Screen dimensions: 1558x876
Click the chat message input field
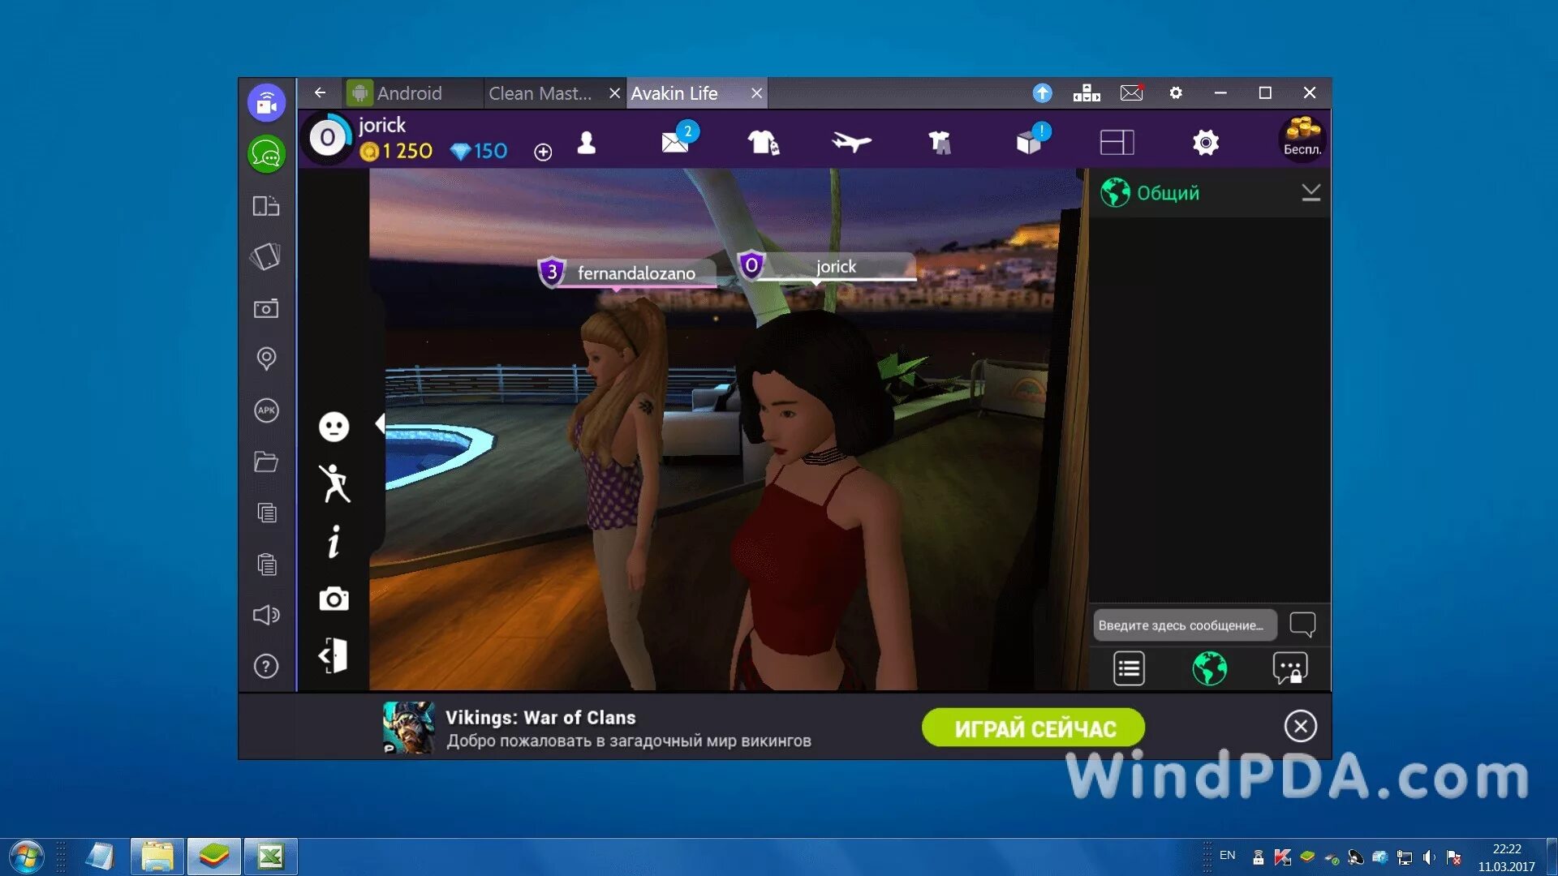coord(1183,625)
